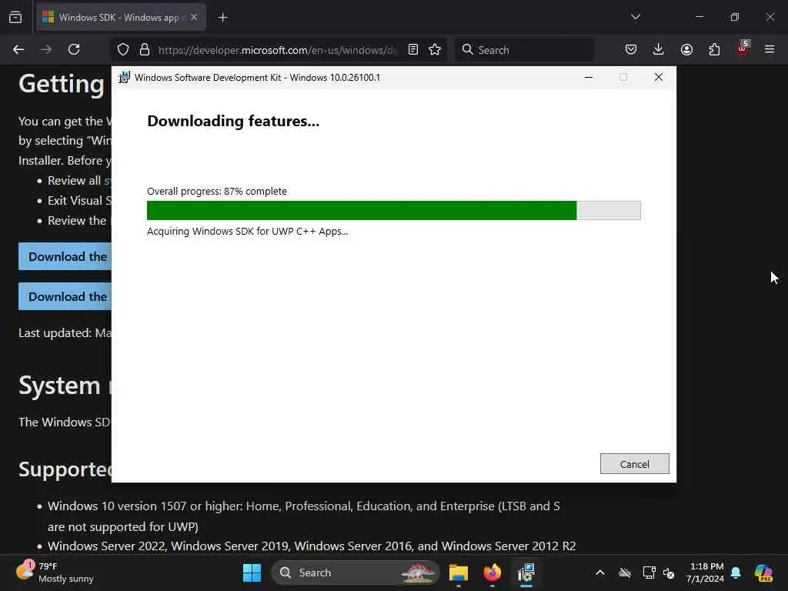
Task: Click the second Download the button on page
Action: click(x=65, y=296)
